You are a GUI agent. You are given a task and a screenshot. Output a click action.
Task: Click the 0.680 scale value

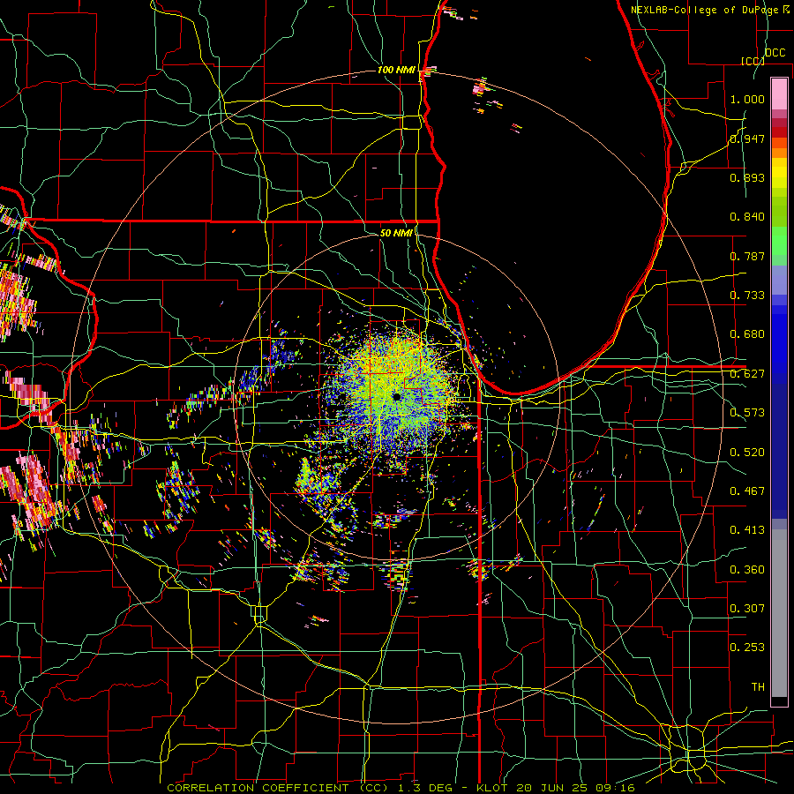tap(747, 334)
